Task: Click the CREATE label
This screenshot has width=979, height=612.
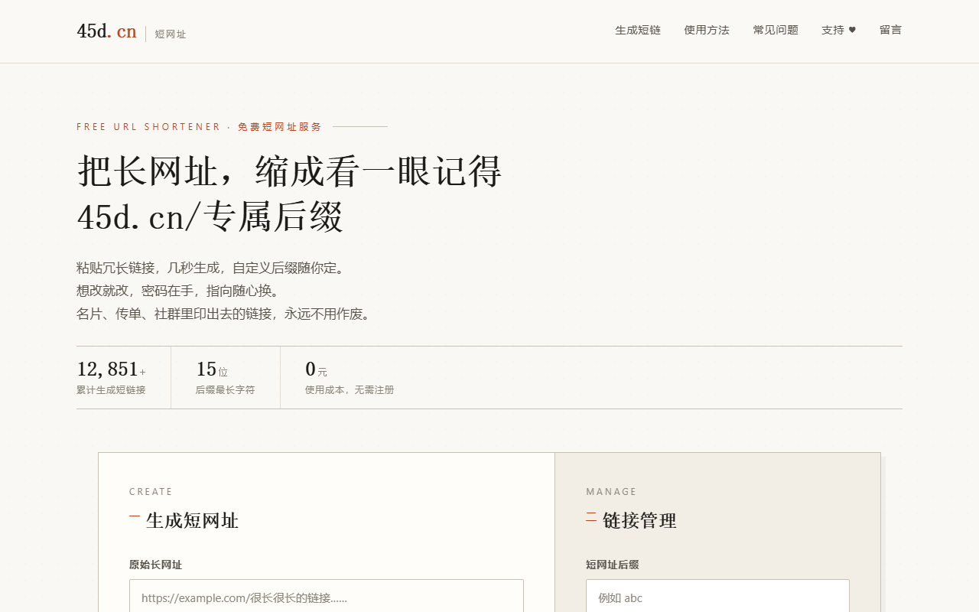Action: [x=151, y=492]
